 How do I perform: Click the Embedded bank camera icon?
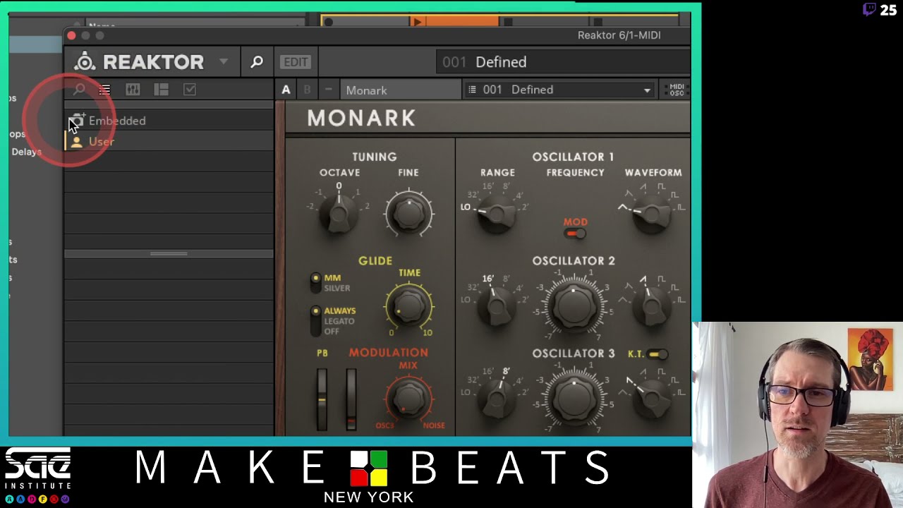coord(77,121)
